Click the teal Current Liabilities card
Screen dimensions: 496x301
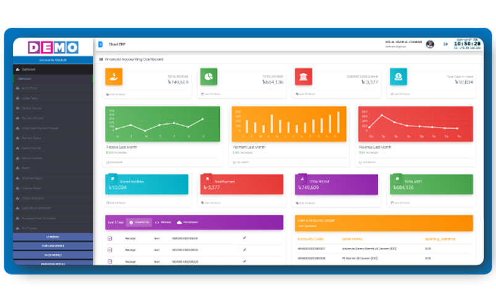tap(146, 184)
